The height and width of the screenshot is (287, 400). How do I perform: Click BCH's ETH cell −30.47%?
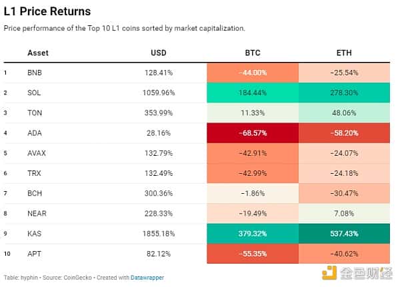pos(344,194)
